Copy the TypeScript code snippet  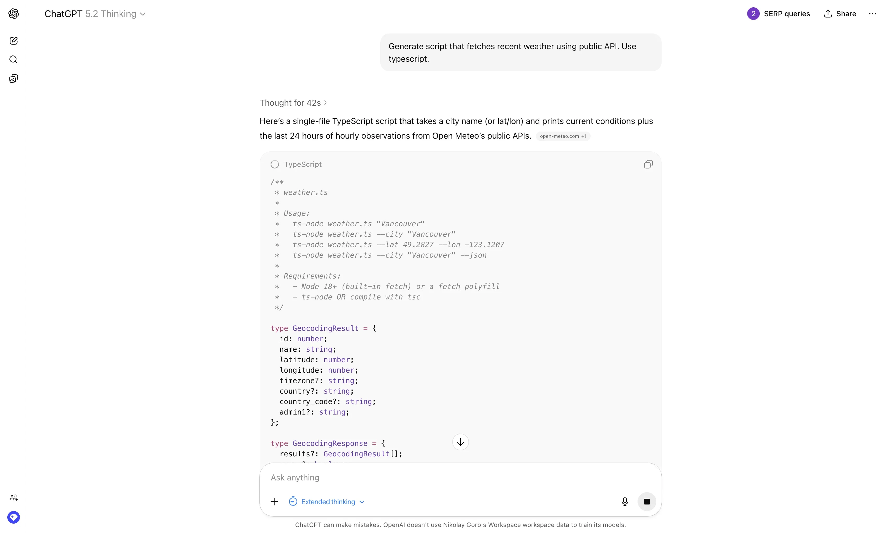[648, 164]
